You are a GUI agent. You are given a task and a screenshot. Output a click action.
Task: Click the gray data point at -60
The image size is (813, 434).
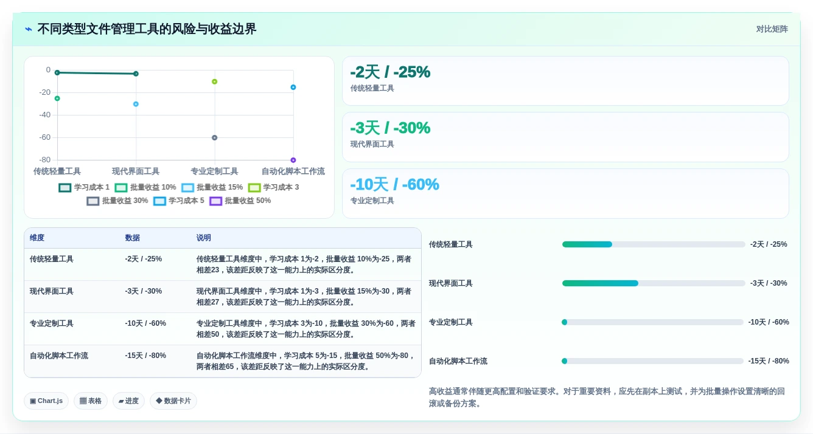click(x=214, y=137)
